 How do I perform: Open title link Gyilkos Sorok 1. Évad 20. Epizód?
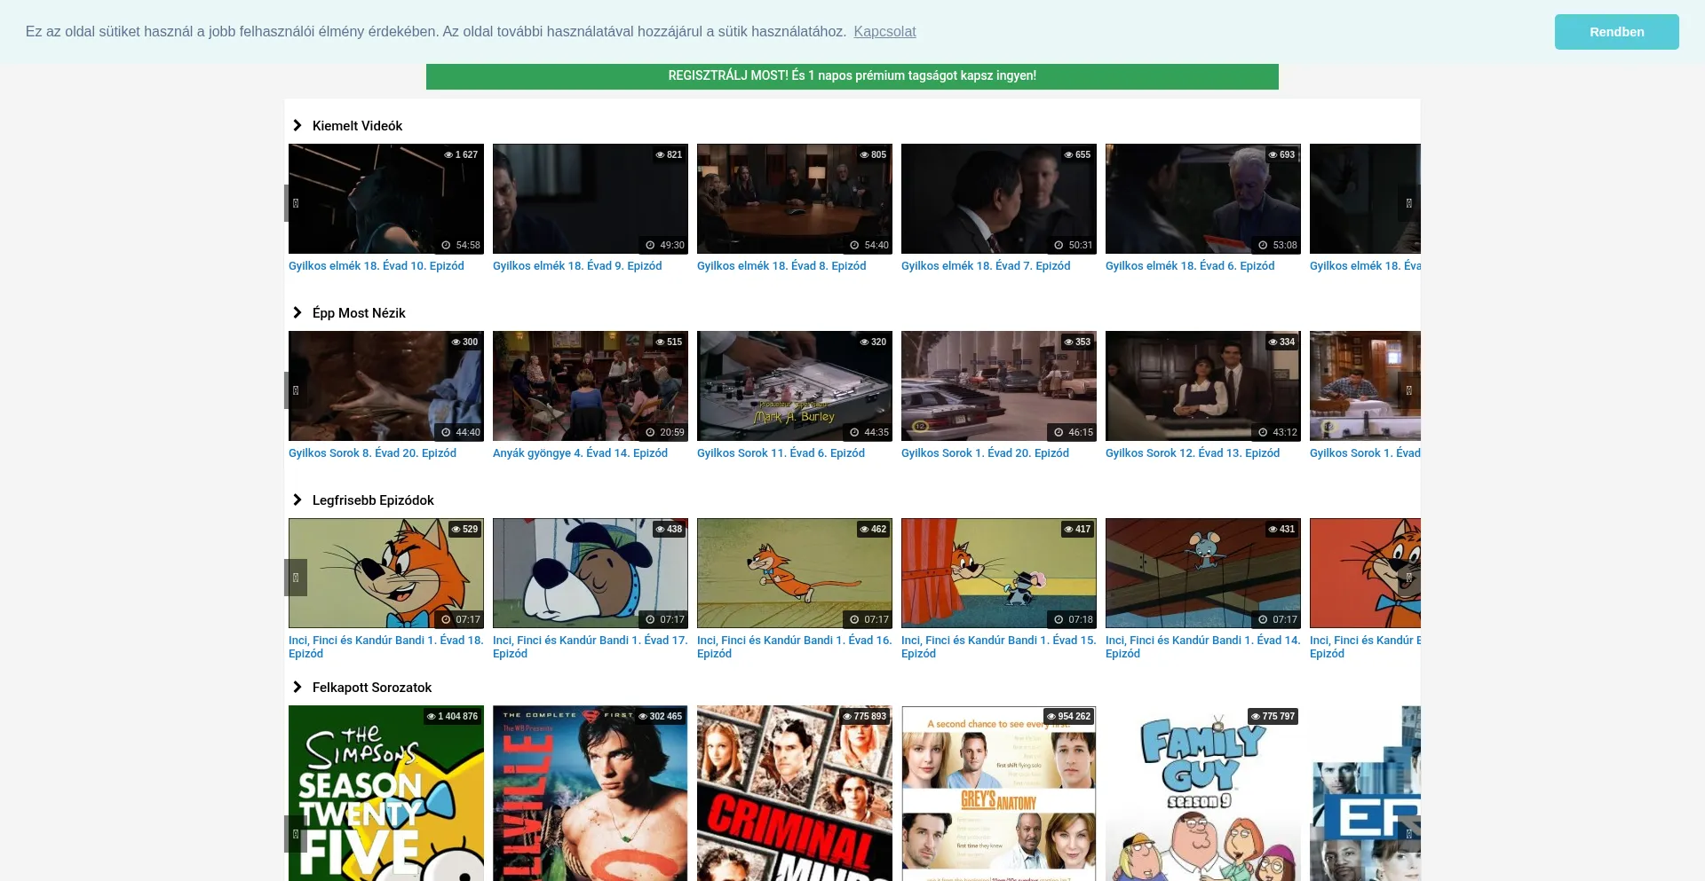tap(985, 453)
